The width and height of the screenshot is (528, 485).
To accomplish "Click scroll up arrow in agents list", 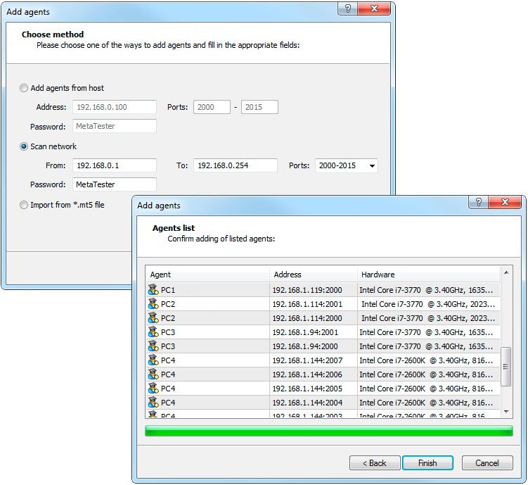I will (x=506, y=272).
